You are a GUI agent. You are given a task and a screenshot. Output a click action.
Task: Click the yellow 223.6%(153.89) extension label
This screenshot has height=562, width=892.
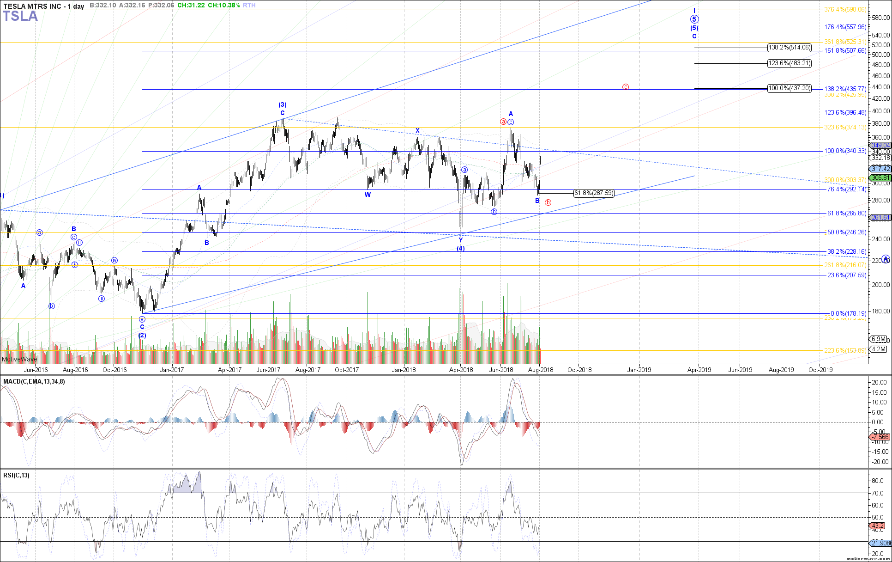(845, 350)
